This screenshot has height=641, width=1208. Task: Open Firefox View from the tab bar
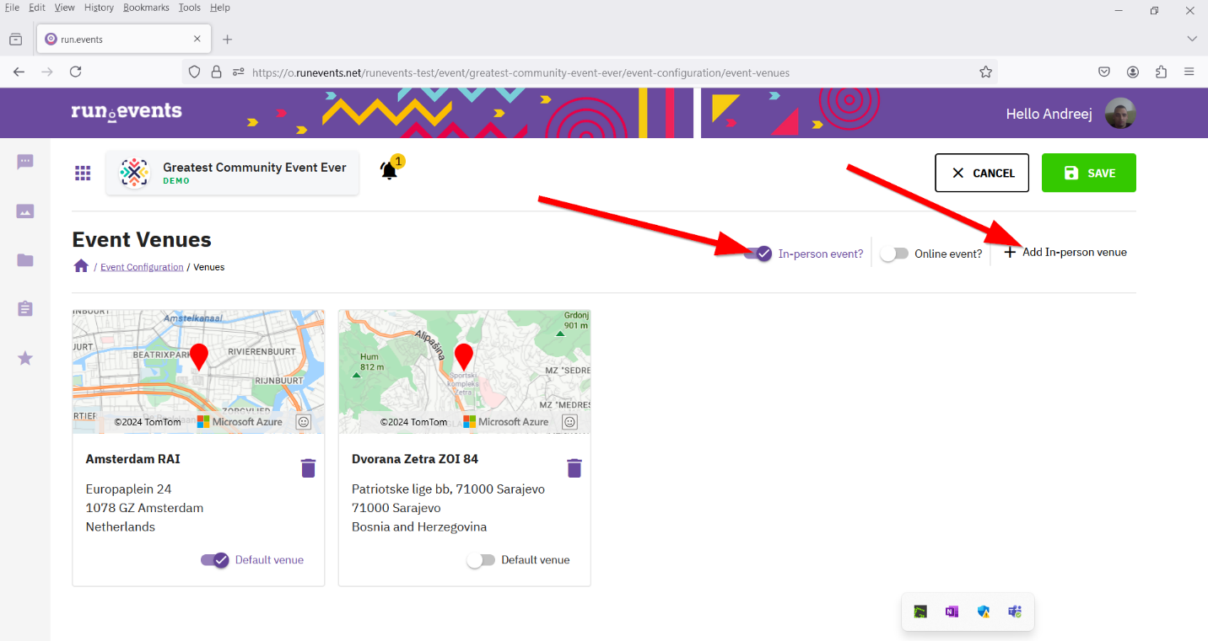(x=16, y=40)
